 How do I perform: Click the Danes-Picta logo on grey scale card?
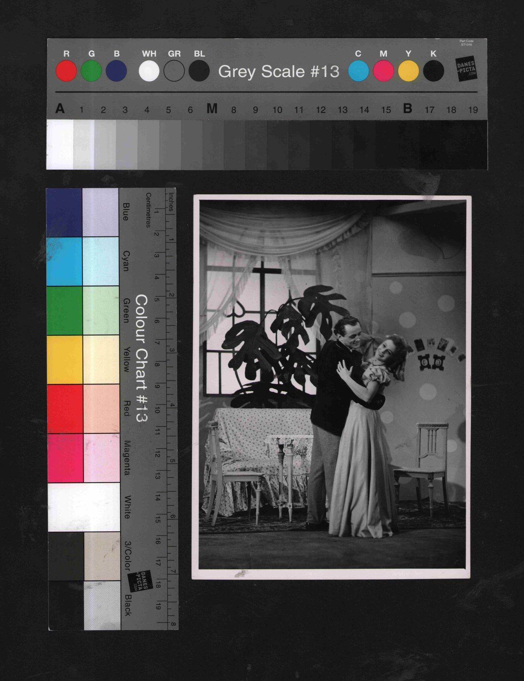coord(466,69)
